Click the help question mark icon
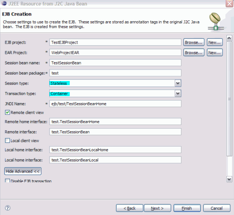This screenshot has height=215, width=234. pyautogui.click(x=8, y=208)
